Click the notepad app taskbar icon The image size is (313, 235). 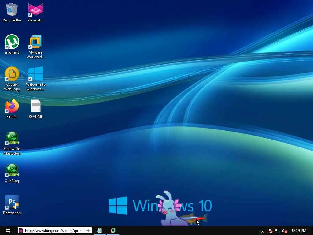[100, 231]
